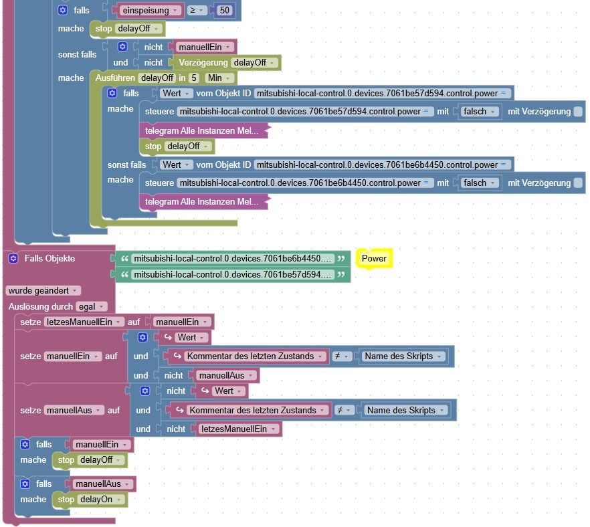Open Wert dropdown in "sonst falls" 7061be6b4450 condition

point(176,165)
